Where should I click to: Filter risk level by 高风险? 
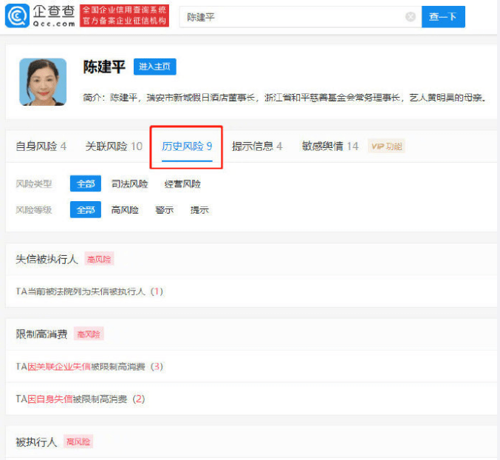coord(125,210)
